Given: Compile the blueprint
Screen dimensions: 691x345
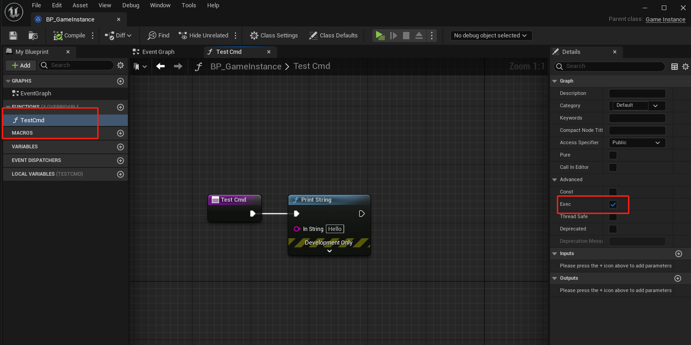Looking at the screenshot, I should pos(69,36).
